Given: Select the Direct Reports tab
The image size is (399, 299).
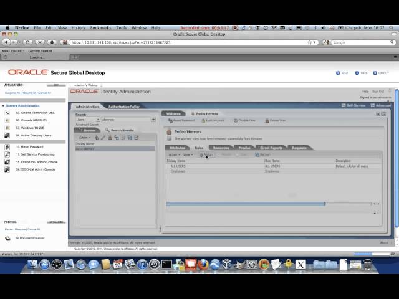Looking at the screenshot, I should click(271, 148).
